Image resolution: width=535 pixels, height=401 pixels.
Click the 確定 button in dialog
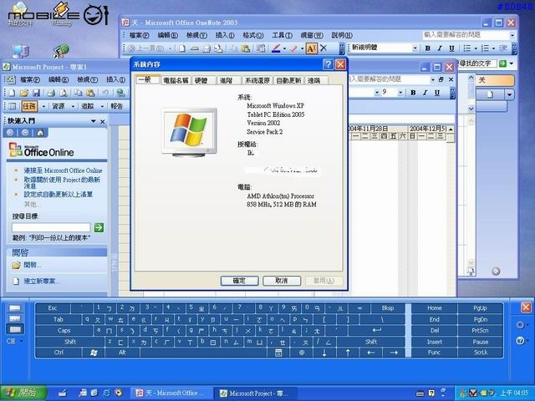click(239, 281)
